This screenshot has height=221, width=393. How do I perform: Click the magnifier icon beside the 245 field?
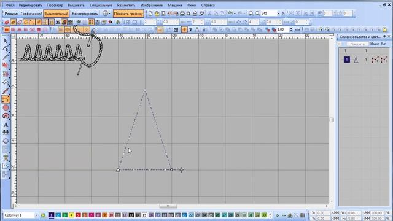[257, 14]
